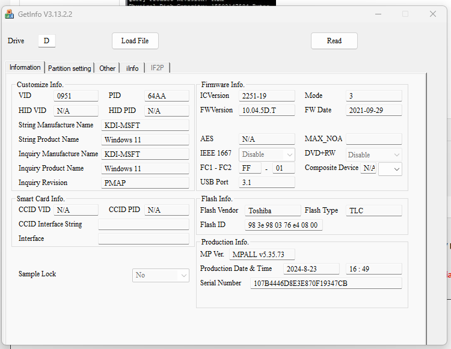Image resolution: width=451 pixels, height=349 pixels.
Task: Click the Drive letter field showing D
Action: [46, 41]
